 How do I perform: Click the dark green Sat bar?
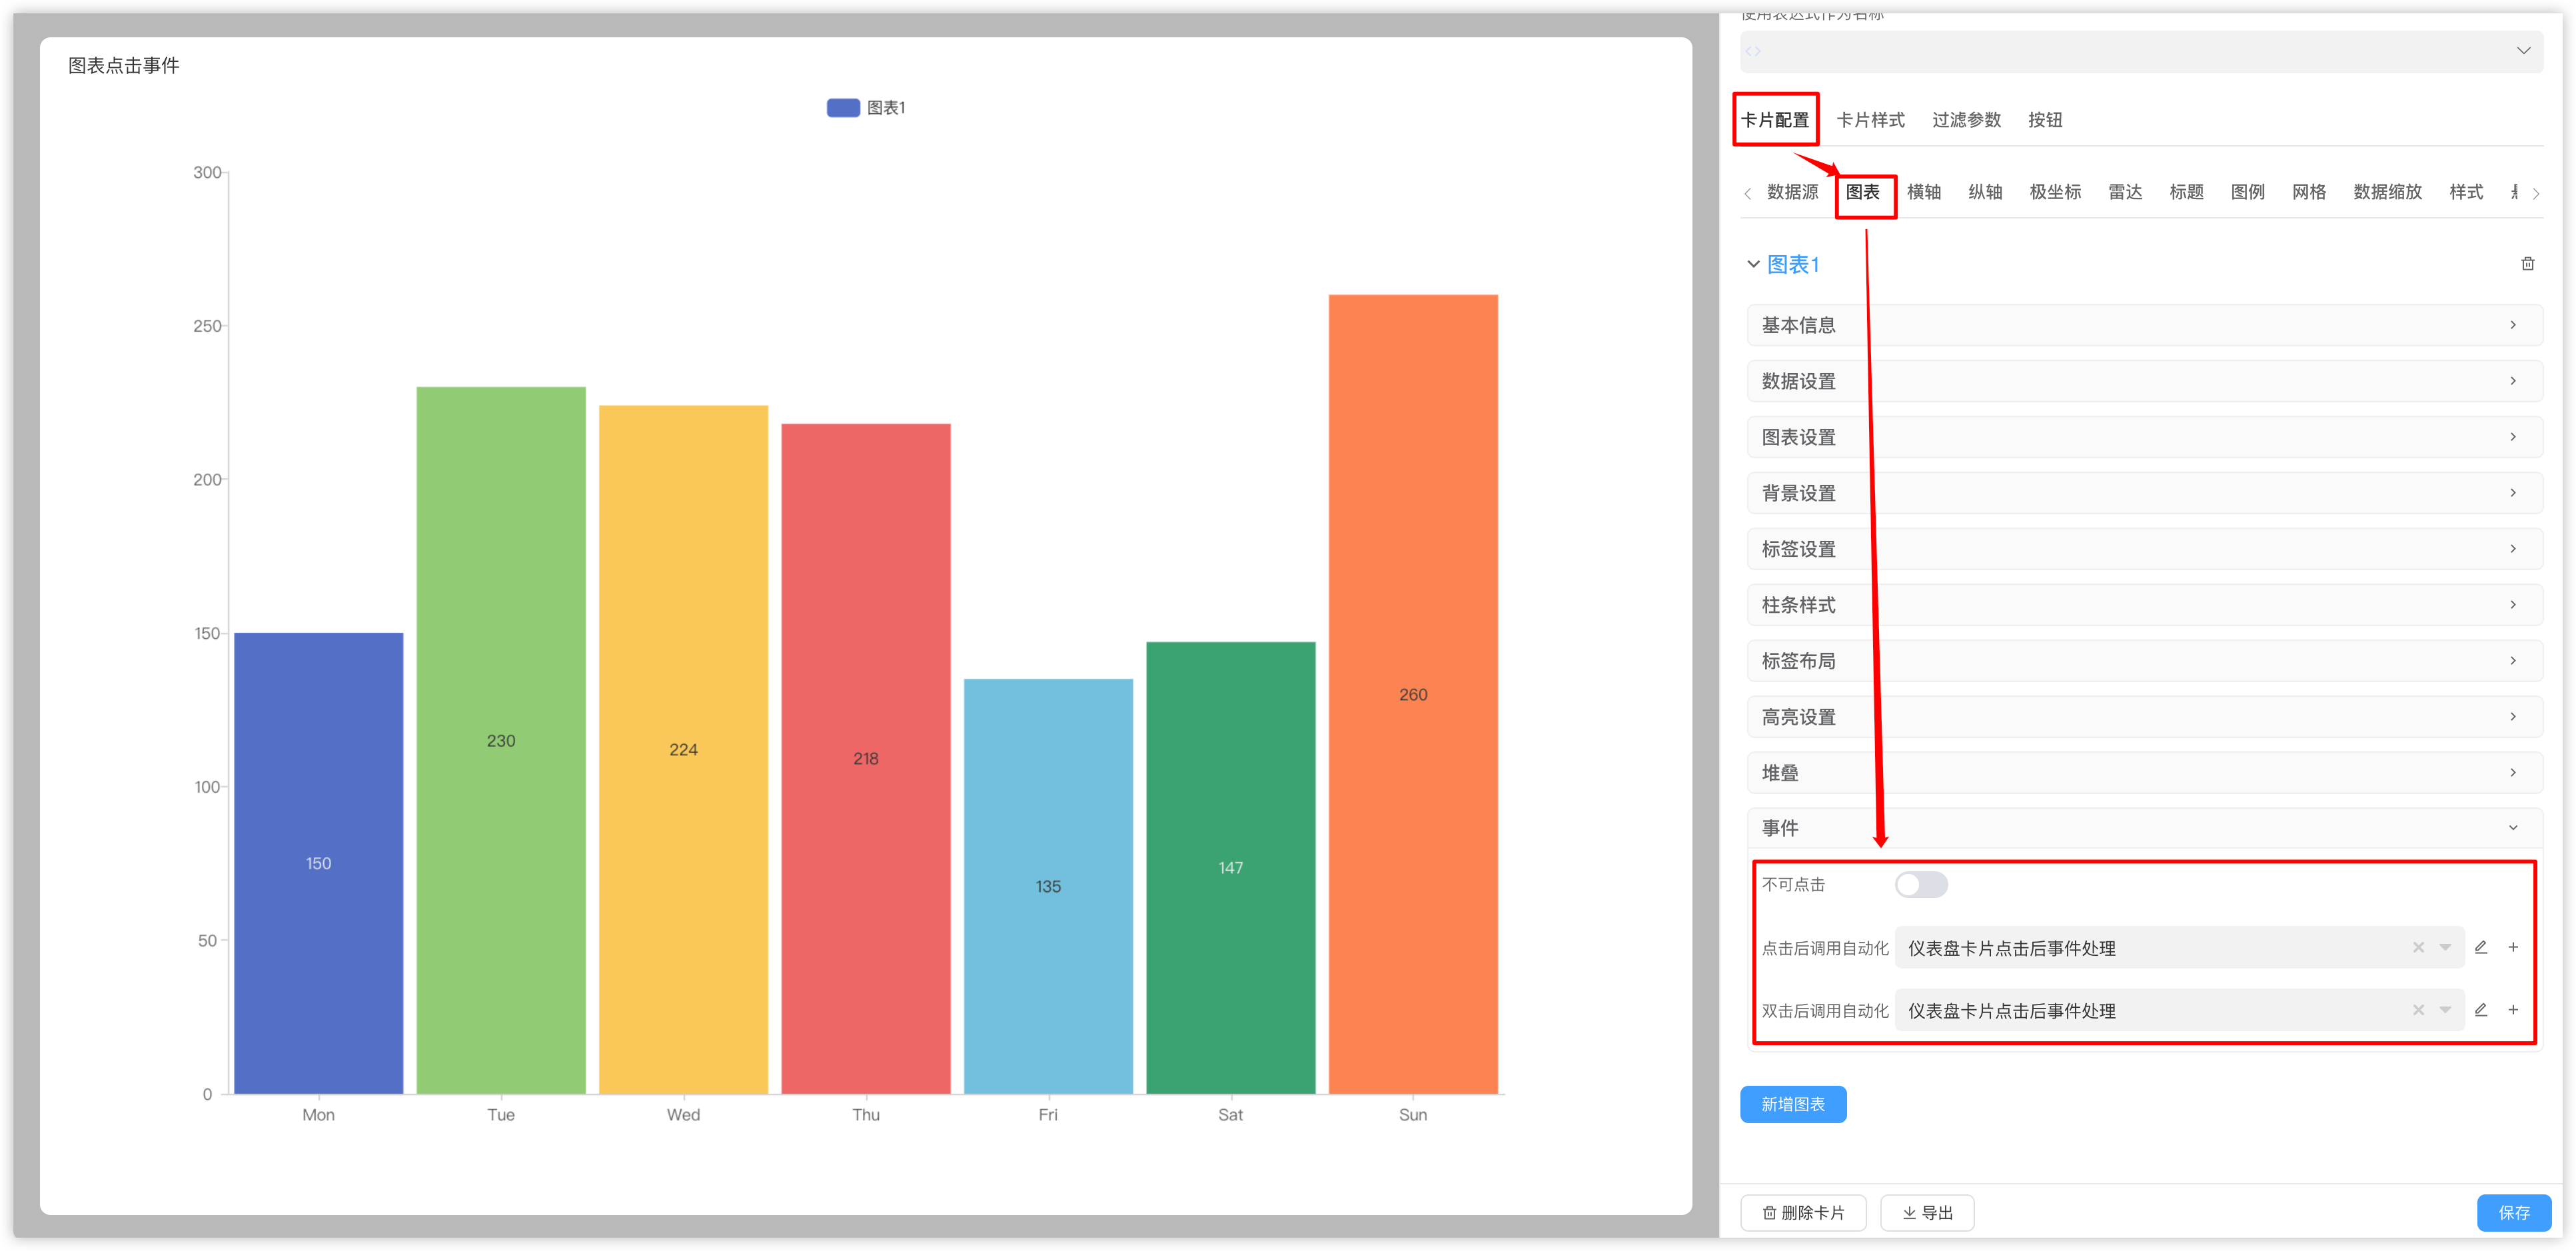(x=1230, y=867)
